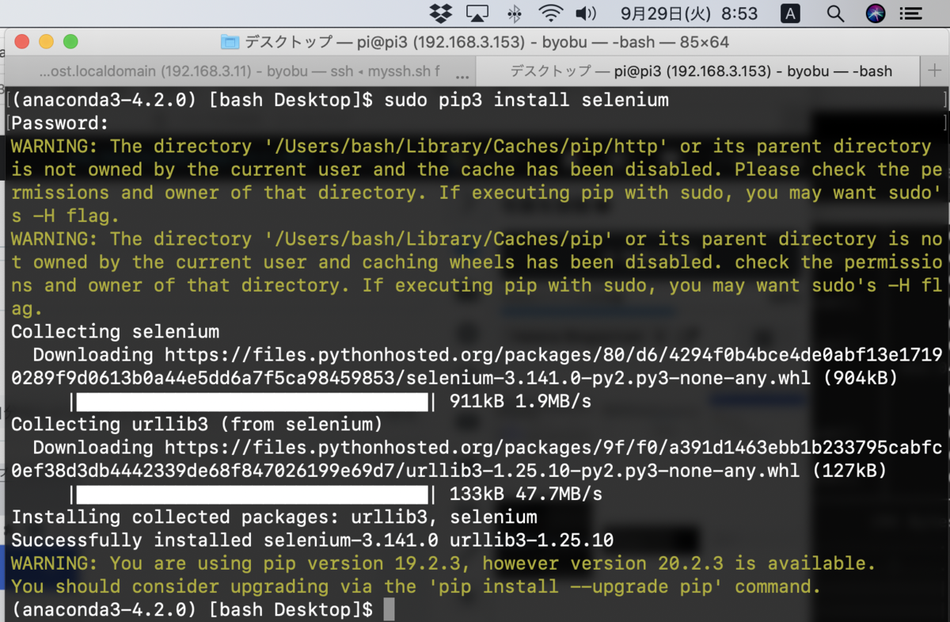Toggle the 'A' input source indicator
The width and height of the screenshot is (950, 622).
click(x=790, y=13)
